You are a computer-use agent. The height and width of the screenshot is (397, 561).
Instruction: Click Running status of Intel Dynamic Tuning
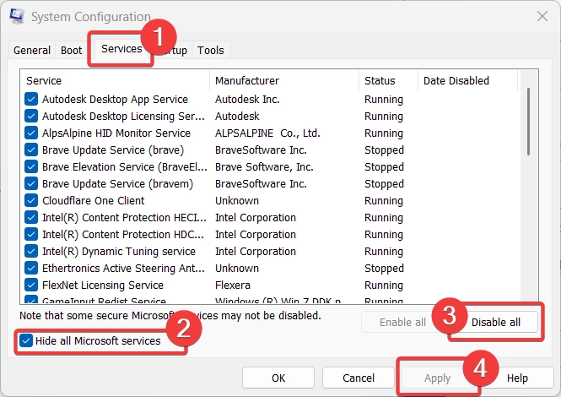[x=384, y=252]
